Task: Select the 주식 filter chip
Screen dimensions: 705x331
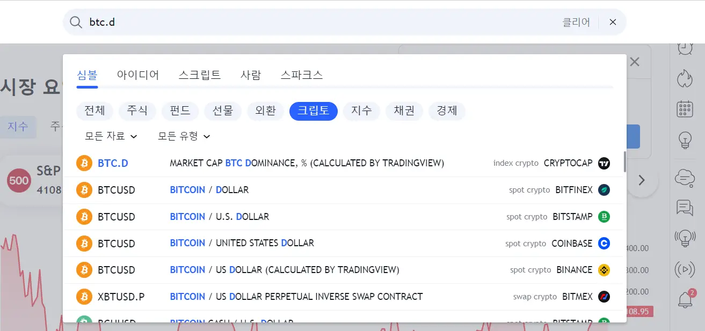Action: pyautogui.click(x=137, y=111)
